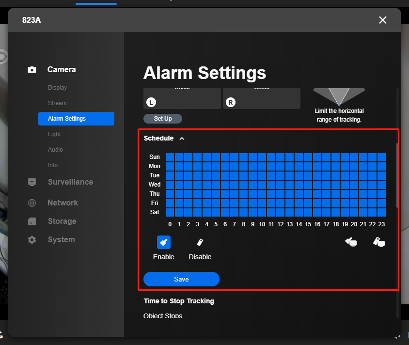This screenshot has width=409, height=345.
Task: Toggle Wednesday hour 12 schedule cell
Action: point(281,185)
